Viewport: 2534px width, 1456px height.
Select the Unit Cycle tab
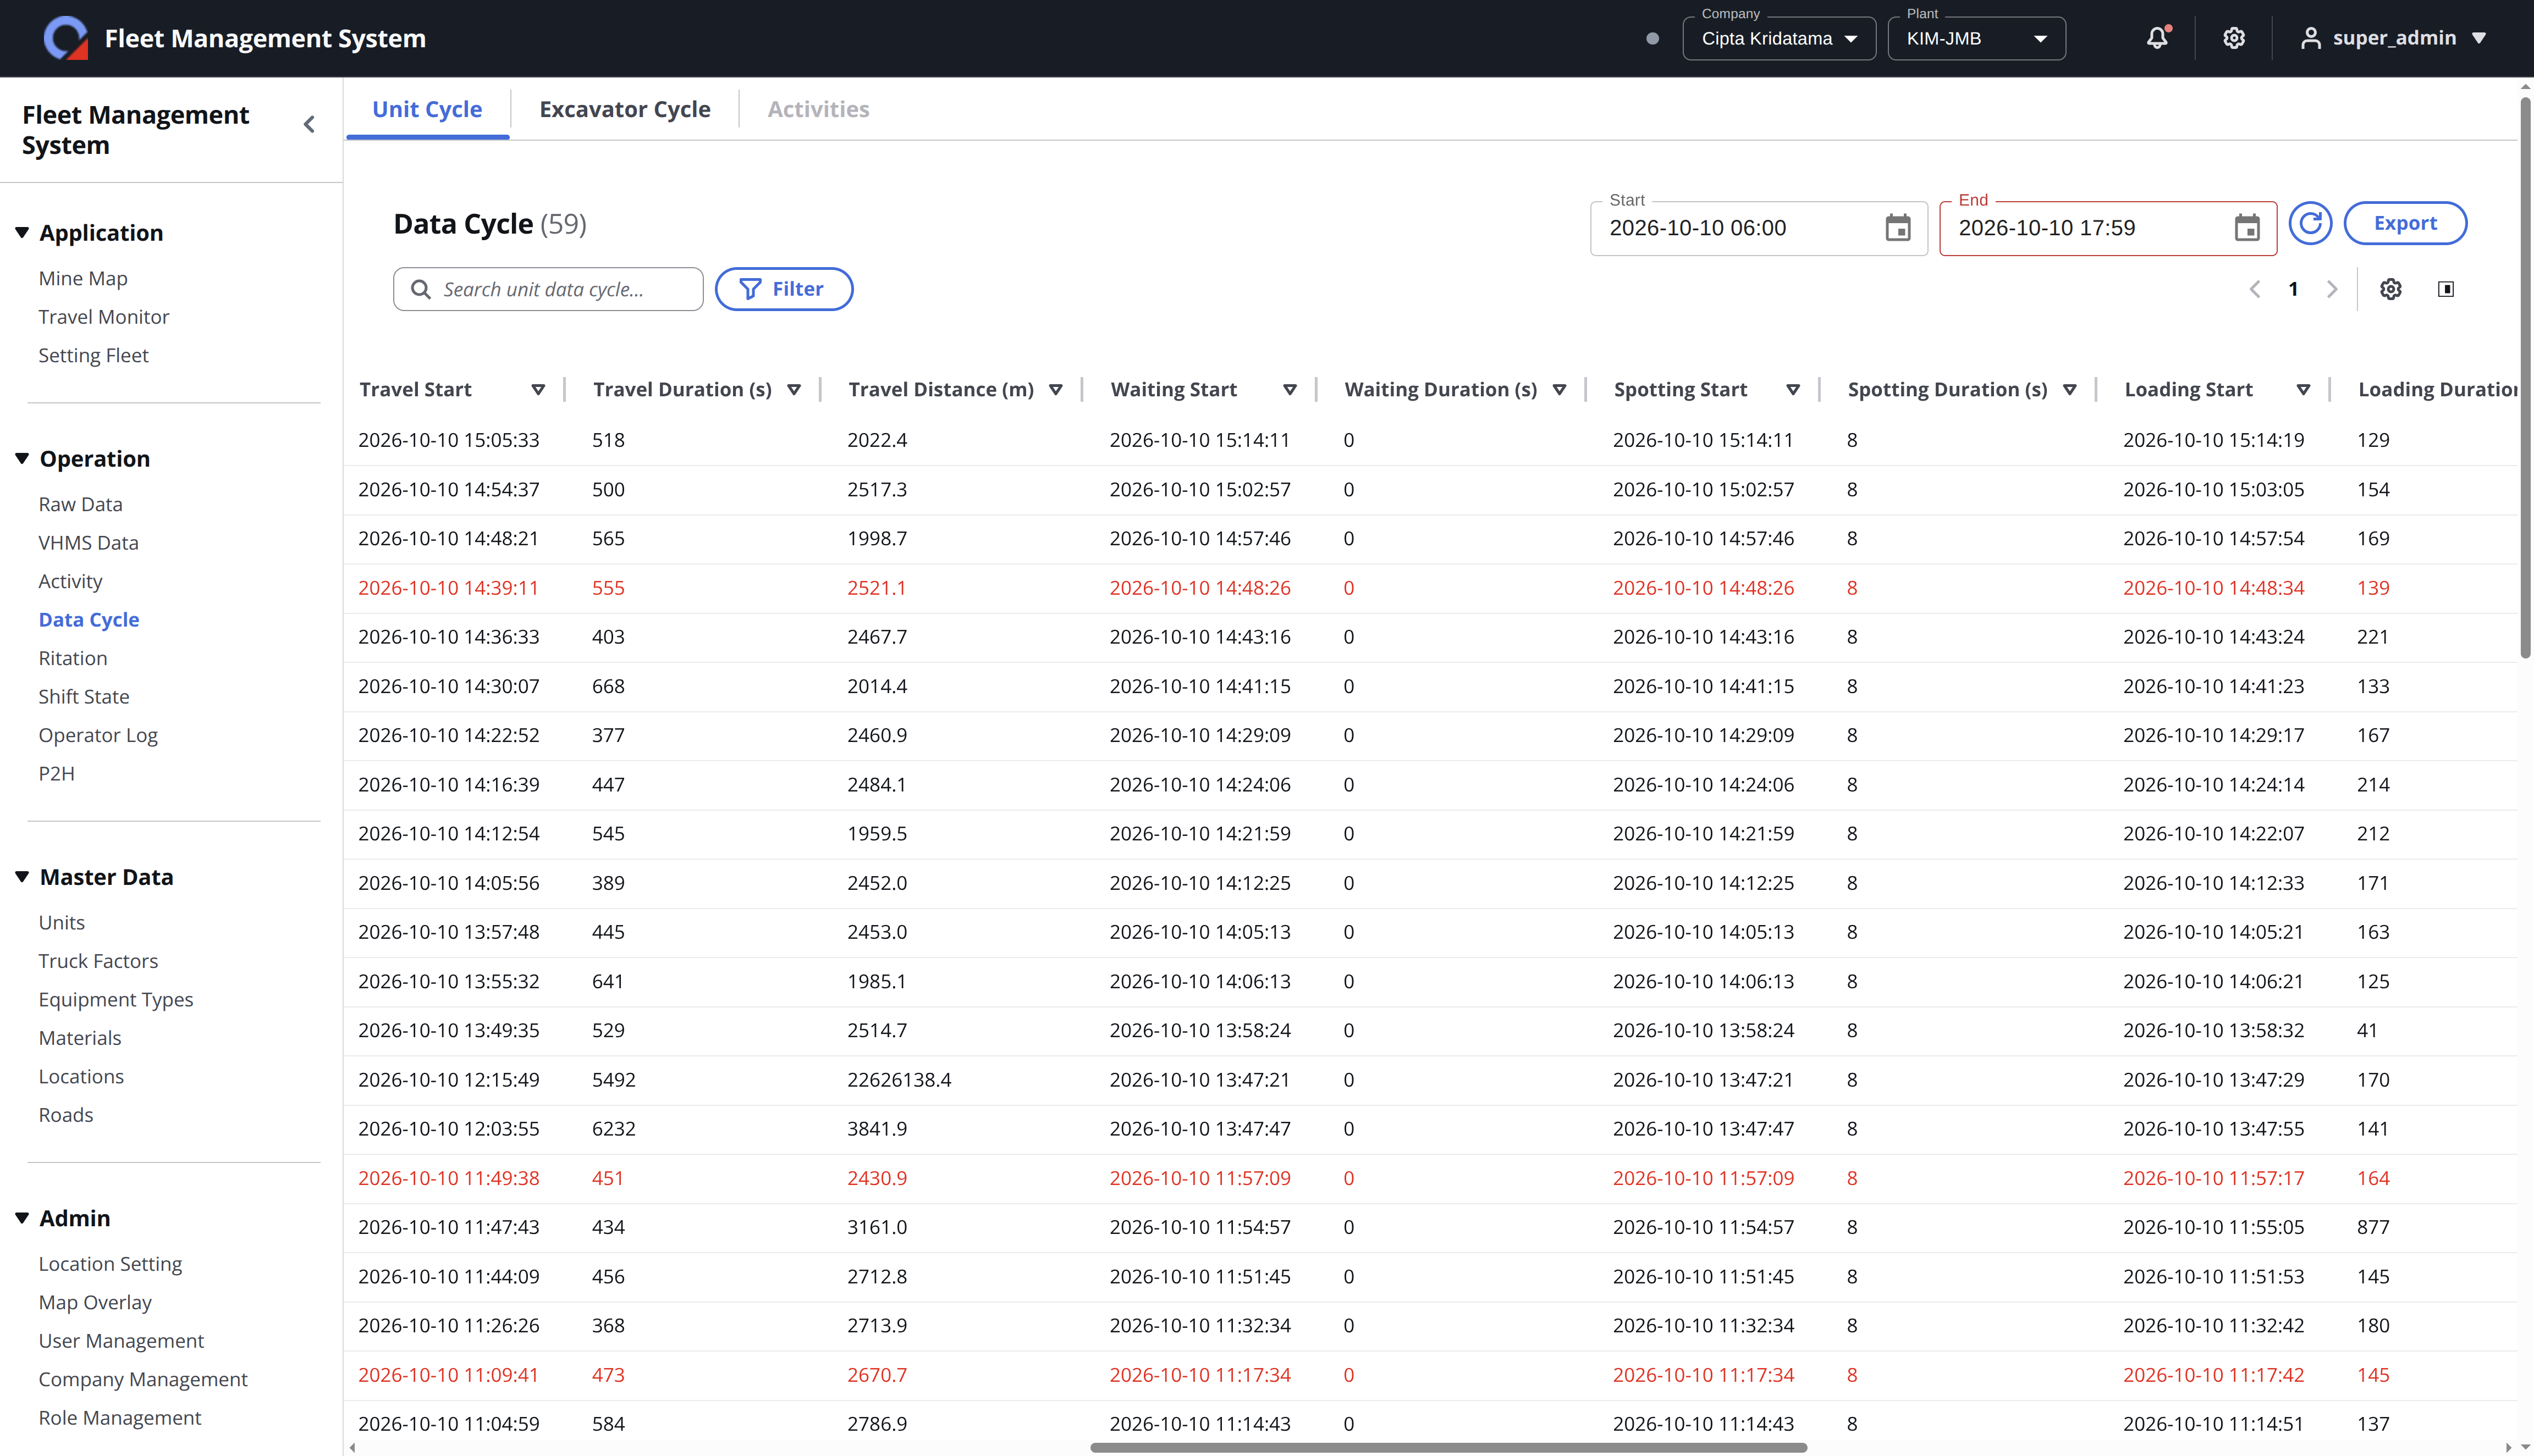tap(427, 109)
